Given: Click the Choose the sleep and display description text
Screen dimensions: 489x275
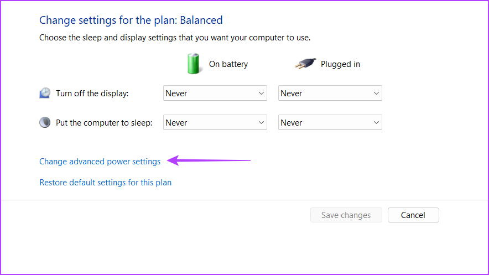Looking at the screenshot, I should pyautogui.click(x=175, y=38).
